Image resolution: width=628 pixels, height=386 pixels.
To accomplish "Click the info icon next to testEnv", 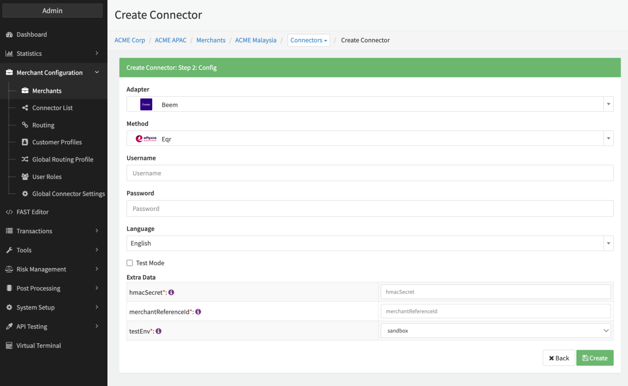I will click(x=158, y=331).
